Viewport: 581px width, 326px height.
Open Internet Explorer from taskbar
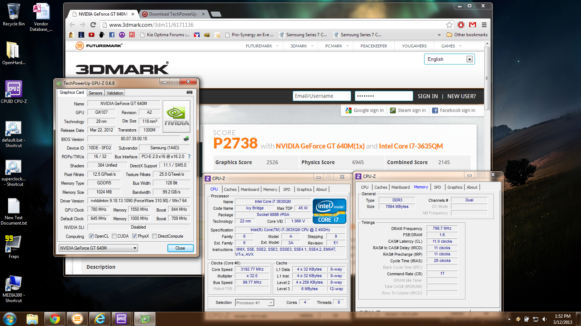[99, 319]
